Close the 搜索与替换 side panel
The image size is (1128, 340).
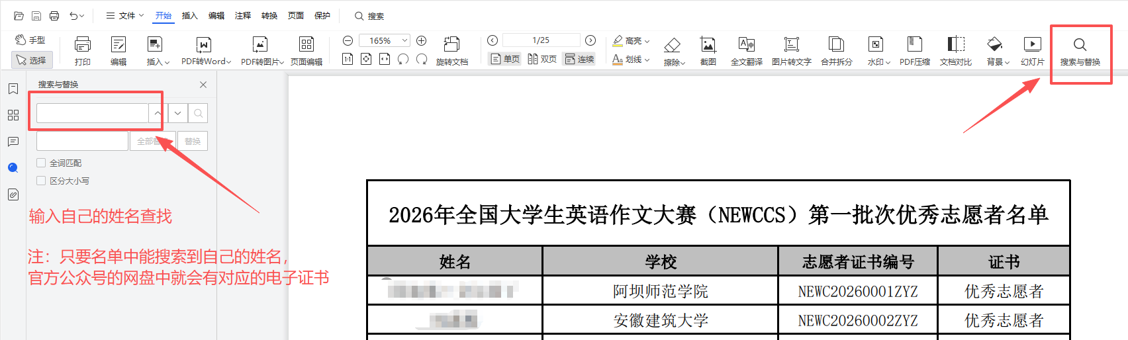coord(203,85)
